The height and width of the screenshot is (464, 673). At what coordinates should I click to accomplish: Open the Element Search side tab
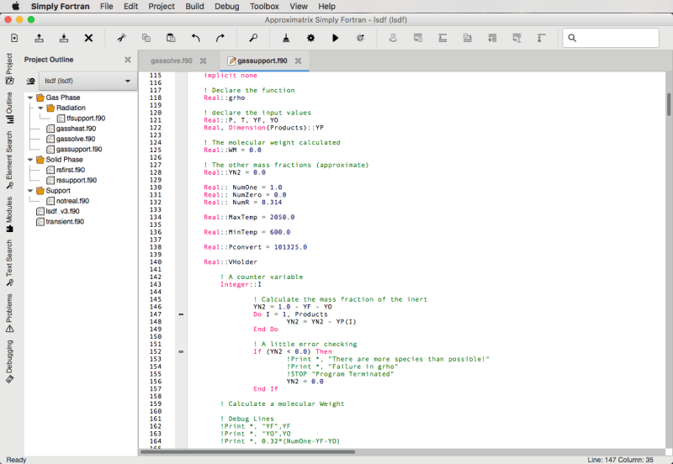pyautogui.click(x=9, y=160)
